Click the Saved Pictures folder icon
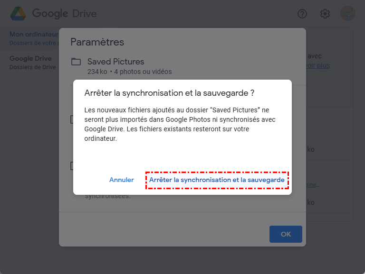This screenshot has height=274, width=365. click(x=76, y=62)
